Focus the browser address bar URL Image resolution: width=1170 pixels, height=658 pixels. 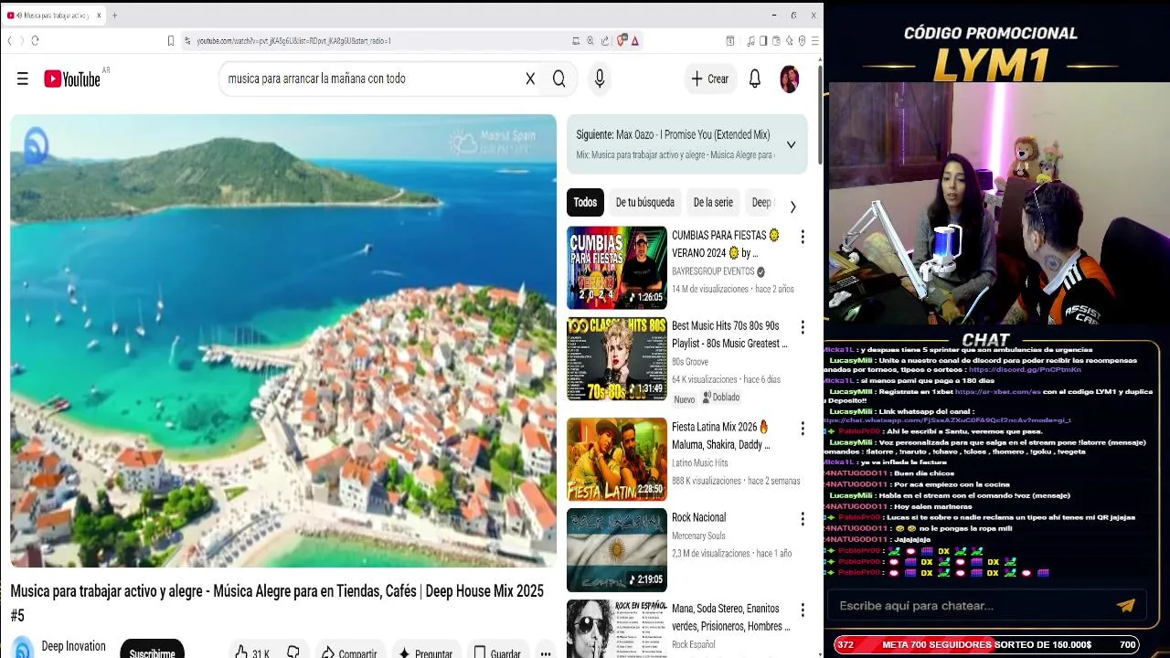(x=294, y=40)
